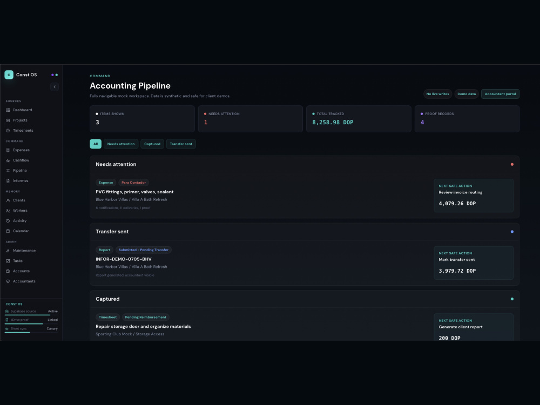Image resolution: width=540 pixels, height=405 pixels.
Task: Click Mark transfer sent action card
Action: (474, 263)
